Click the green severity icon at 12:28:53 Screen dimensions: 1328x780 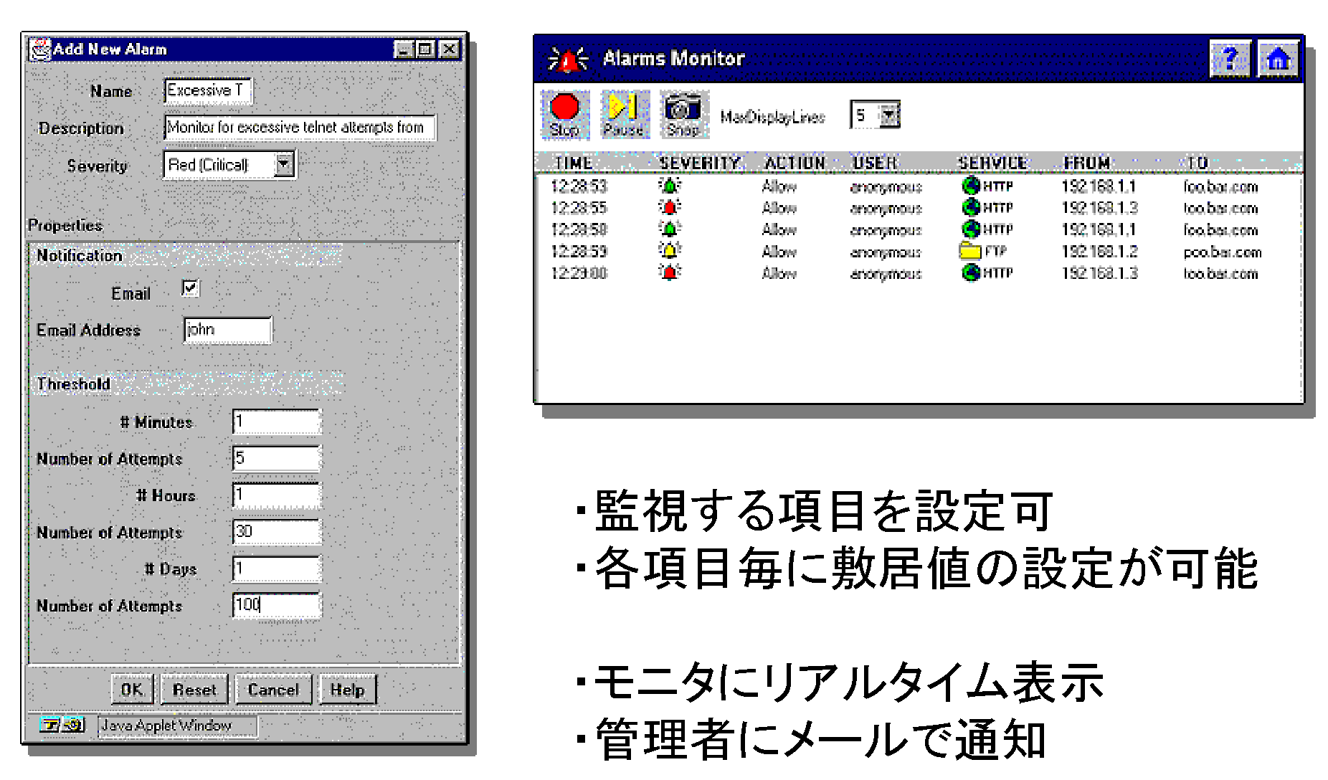(x=669, y=186)
